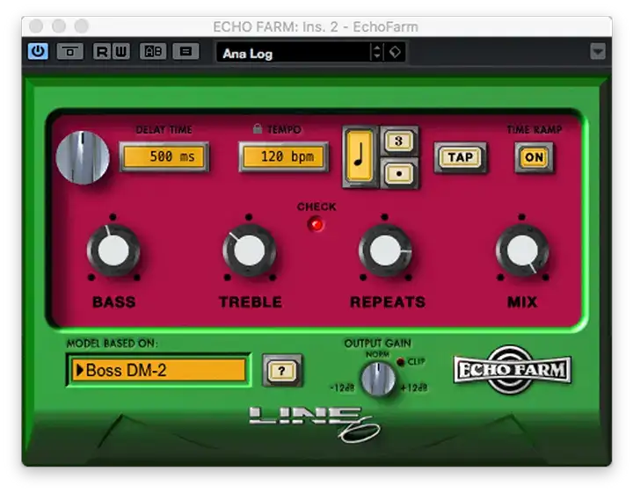The height and width of the screenshot is (493, 633).
Task: Click the REPEATS knob
Action: (385, 250)
